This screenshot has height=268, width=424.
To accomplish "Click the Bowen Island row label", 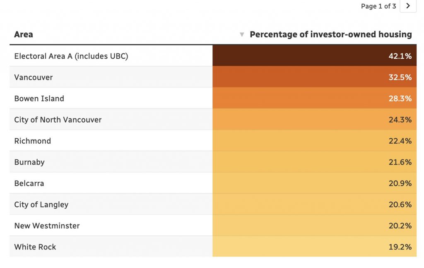I will 39,99.
